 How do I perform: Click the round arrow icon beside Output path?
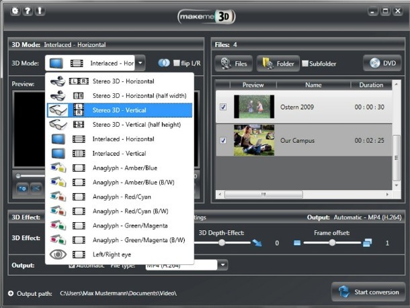click(11, 293)
